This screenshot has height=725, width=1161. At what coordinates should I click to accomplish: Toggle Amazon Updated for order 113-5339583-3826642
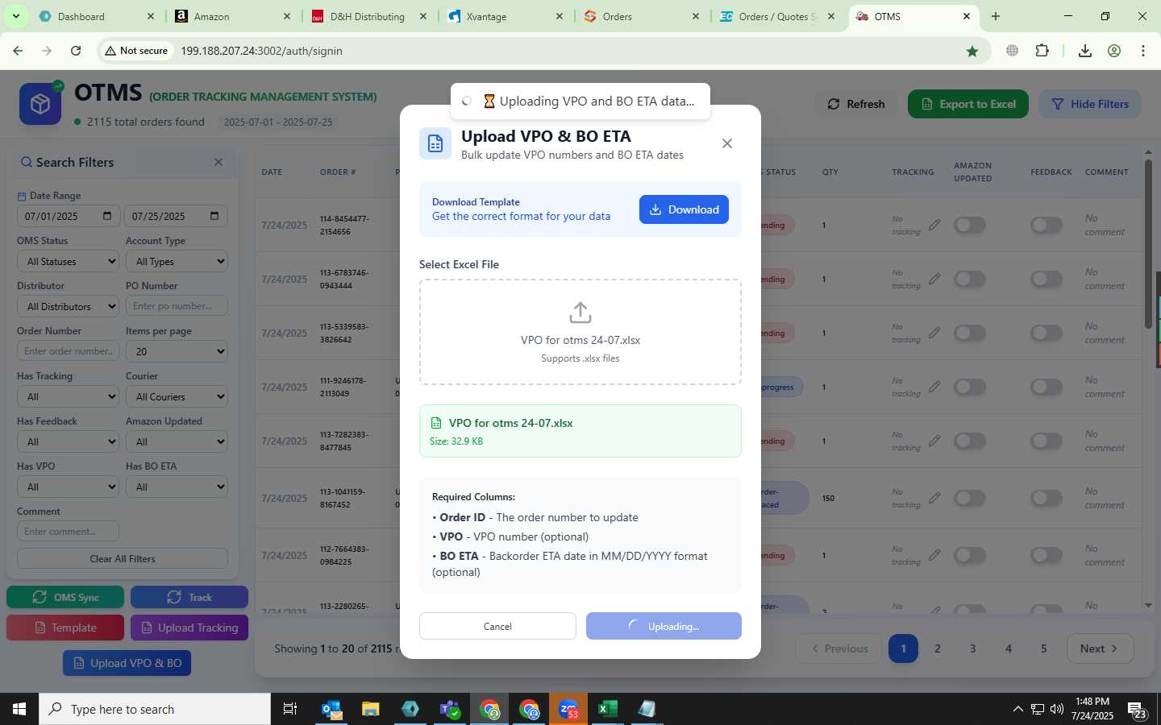point(970,333)
